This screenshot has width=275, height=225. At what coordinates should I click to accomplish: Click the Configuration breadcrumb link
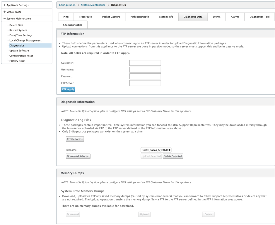pos(67,5)
